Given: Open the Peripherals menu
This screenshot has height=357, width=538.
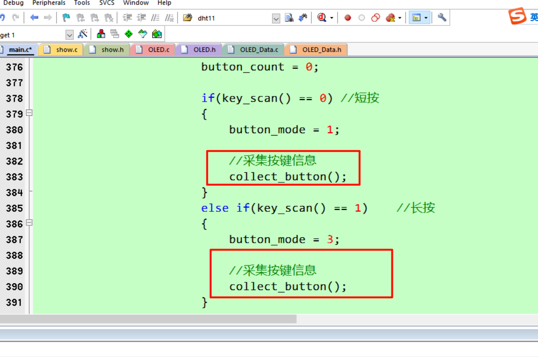Looking at the screenshot, I should click(x=49, y=3).
